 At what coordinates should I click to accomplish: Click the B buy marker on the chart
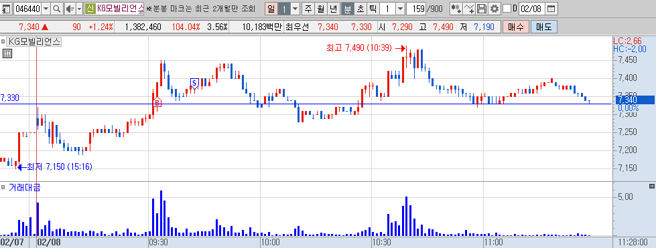(x=157, y=102)
